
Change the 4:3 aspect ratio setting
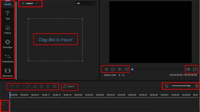[121, 75]
